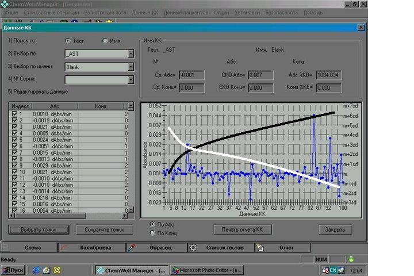The height and width of the screenshot is (276, 414).
Task: Click the document icon beside Отчет
Action: [x=260, y=248]
